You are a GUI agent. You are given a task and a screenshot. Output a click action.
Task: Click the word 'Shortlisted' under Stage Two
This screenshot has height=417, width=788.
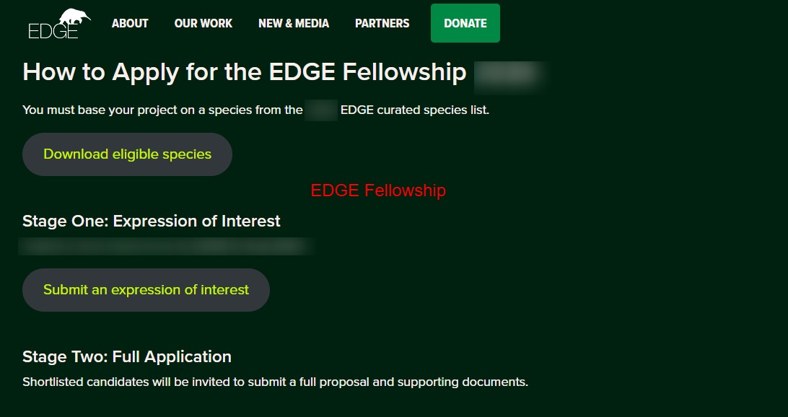(53, 382)
